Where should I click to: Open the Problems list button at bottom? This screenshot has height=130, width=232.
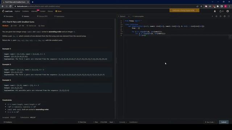[8, 122]
